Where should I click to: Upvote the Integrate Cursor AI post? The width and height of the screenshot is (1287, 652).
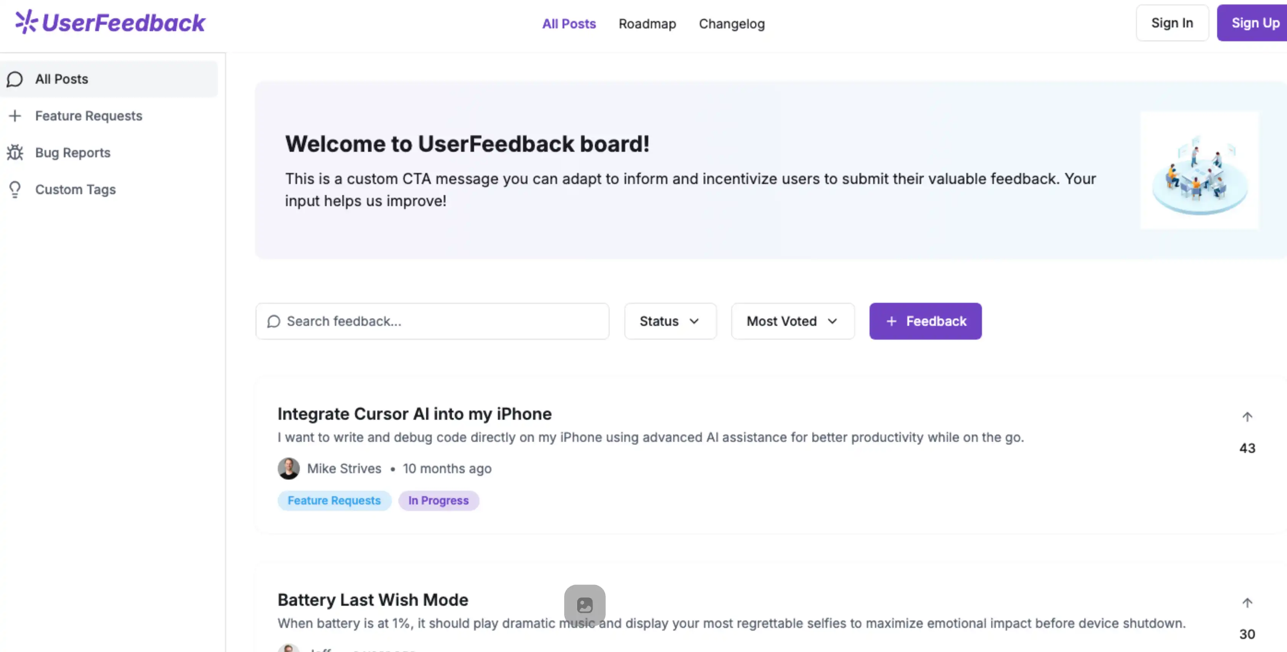click(1247, 417)
